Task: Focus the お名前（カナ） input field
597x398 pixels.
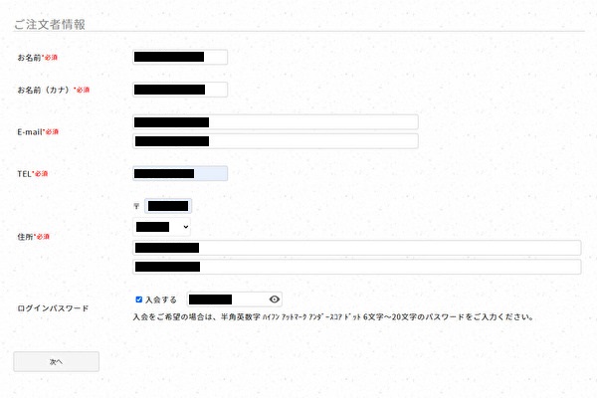Action: [180, 90]
